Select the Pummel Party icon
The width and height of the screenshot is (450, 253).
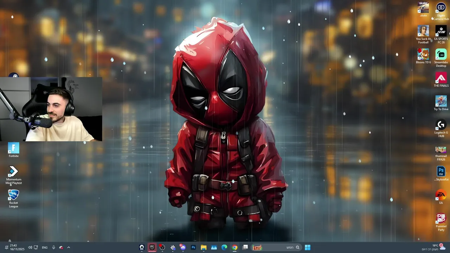(441, 222)
